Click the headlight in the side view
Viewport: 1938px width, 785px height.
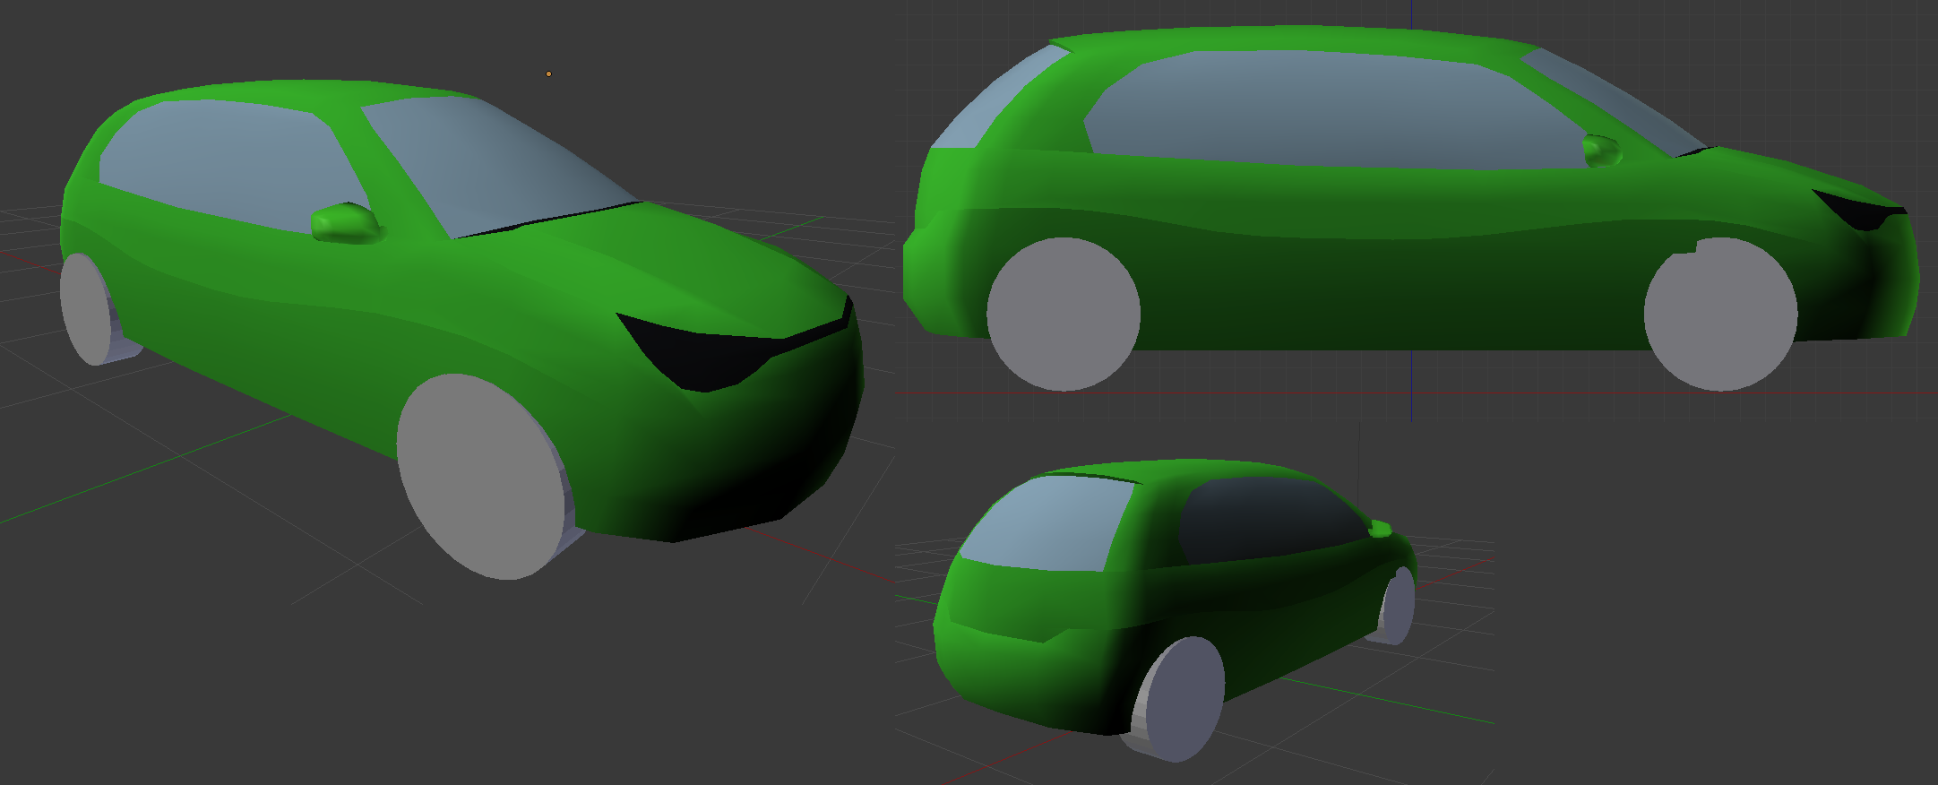tap(1859, 211)
